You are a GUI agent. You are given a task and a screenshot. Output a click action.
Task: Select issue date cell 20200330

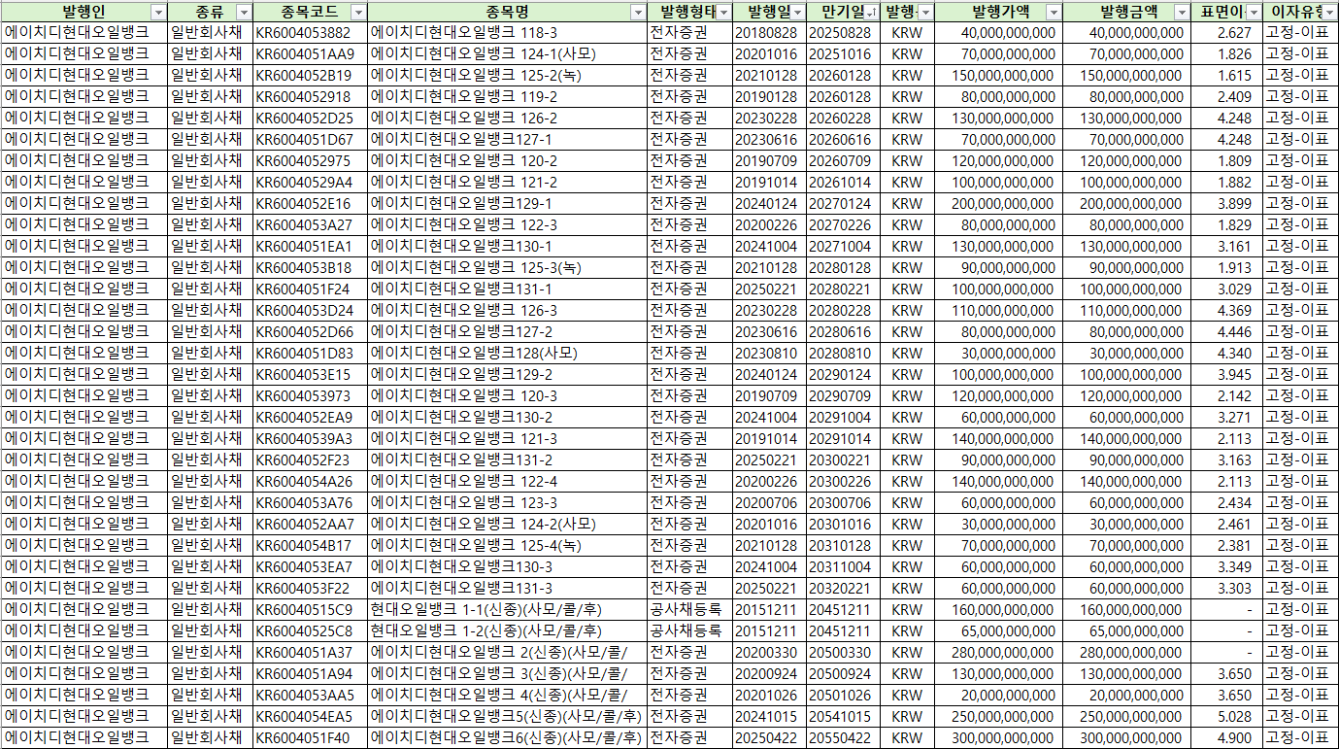coord(769,652)
